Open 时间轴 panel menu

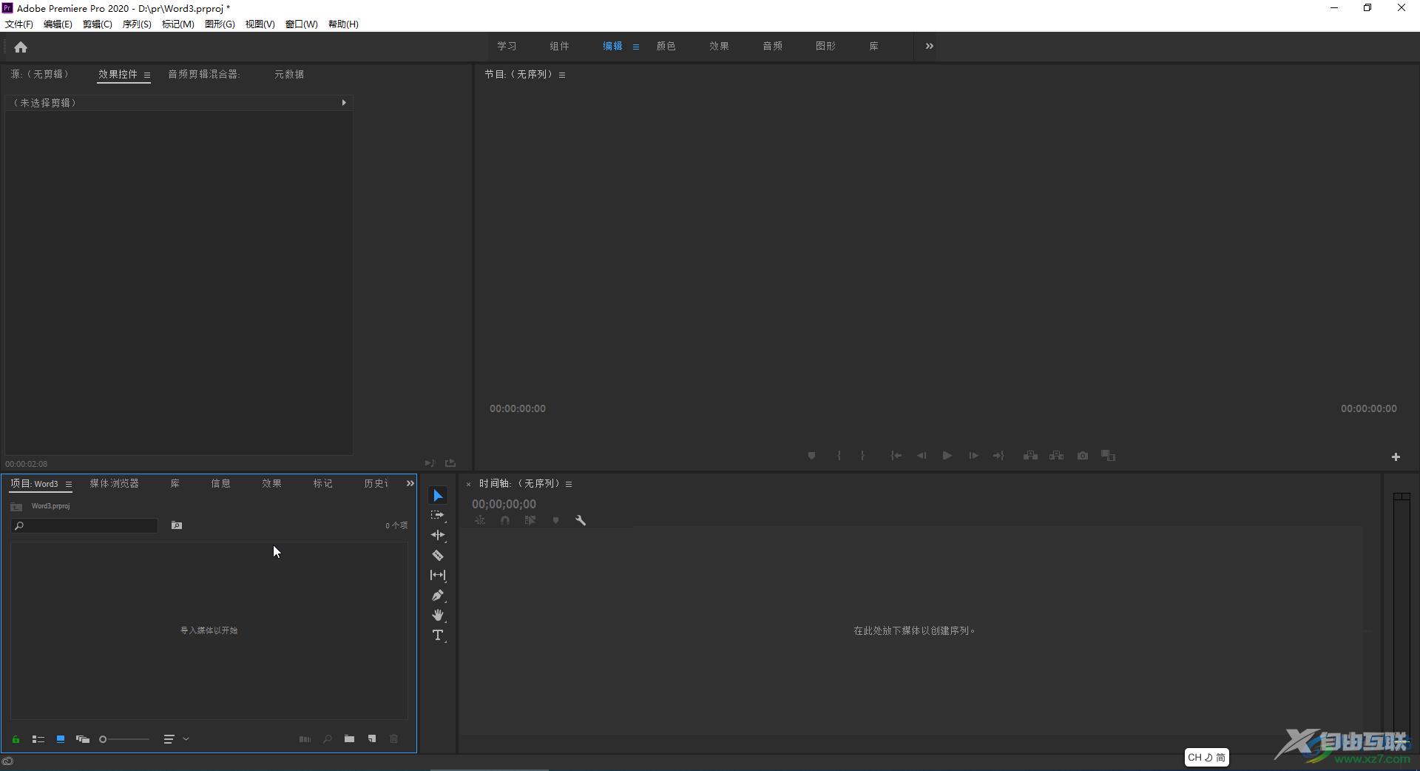coord(569,484)
